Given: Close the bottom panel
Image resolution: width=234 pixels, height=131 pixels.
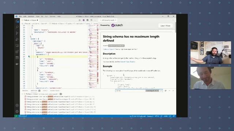Looking at the screenshot, I should coord(173,91).
